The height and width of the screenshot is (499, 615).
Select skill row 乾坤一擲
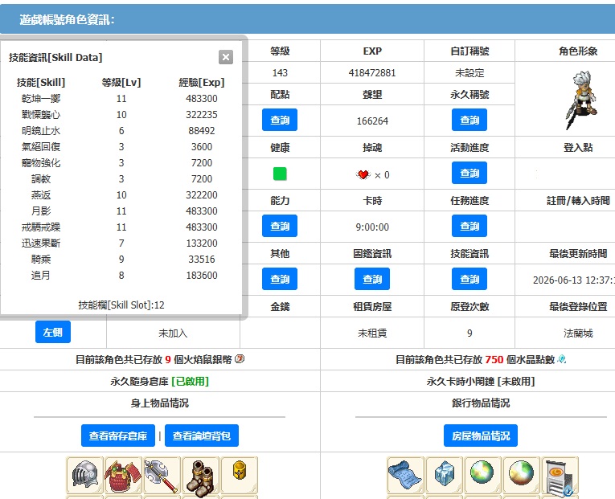[121, 98]
